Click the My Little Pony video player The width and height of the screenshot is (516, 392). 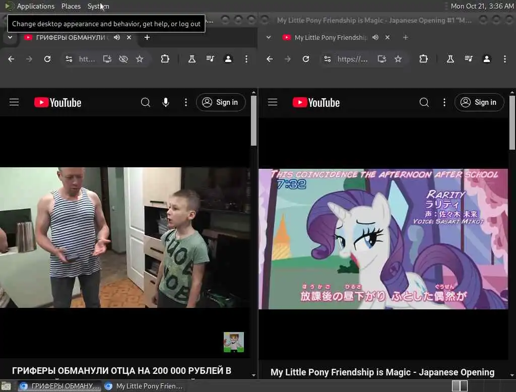pos(383,239)
